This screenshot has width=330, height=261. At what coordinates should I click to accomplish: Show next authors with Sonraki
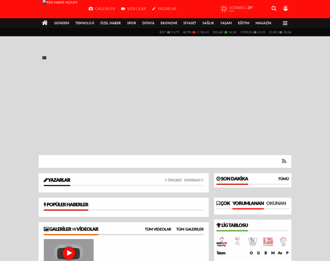click(194, 180)
